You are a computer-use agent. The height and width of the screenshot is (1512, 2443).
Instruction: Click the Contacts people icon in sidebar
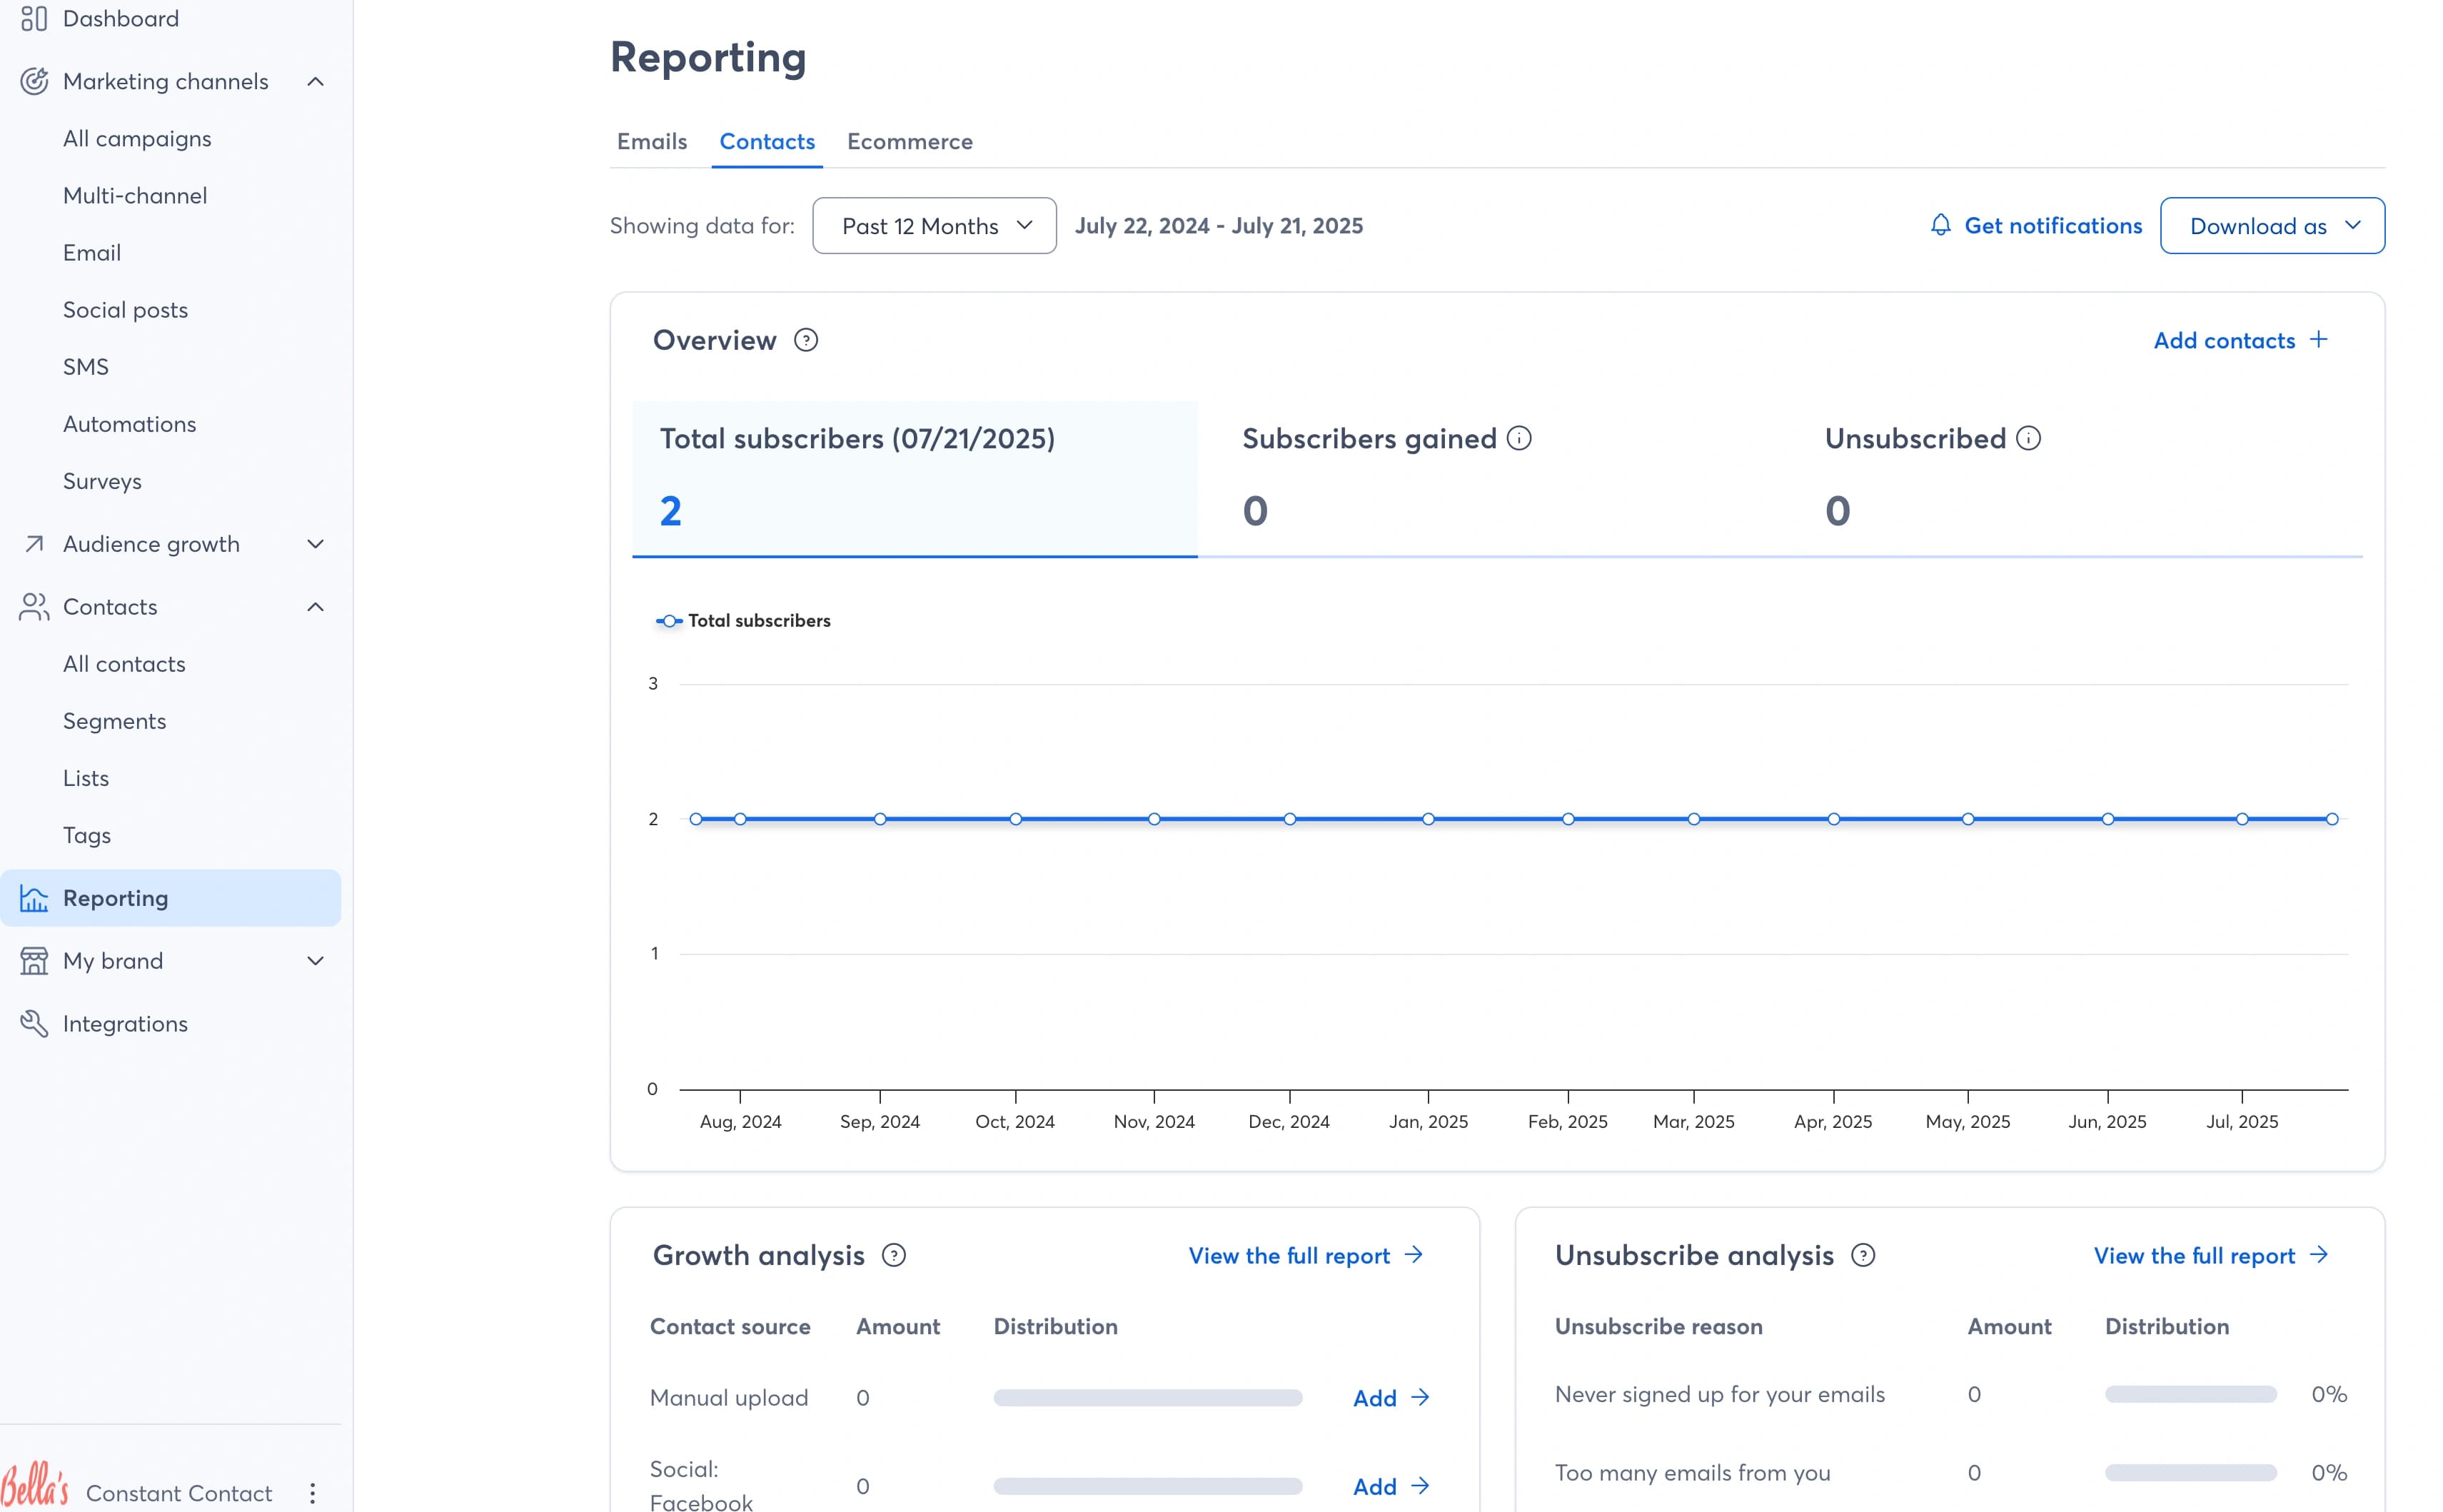click(x=34, y=607)
